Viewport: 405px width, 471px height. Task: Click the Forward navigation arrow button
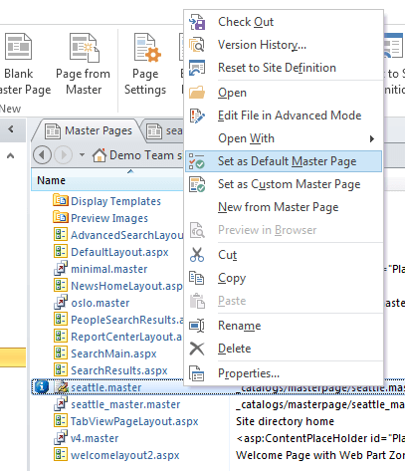click(x=63, y=155)
